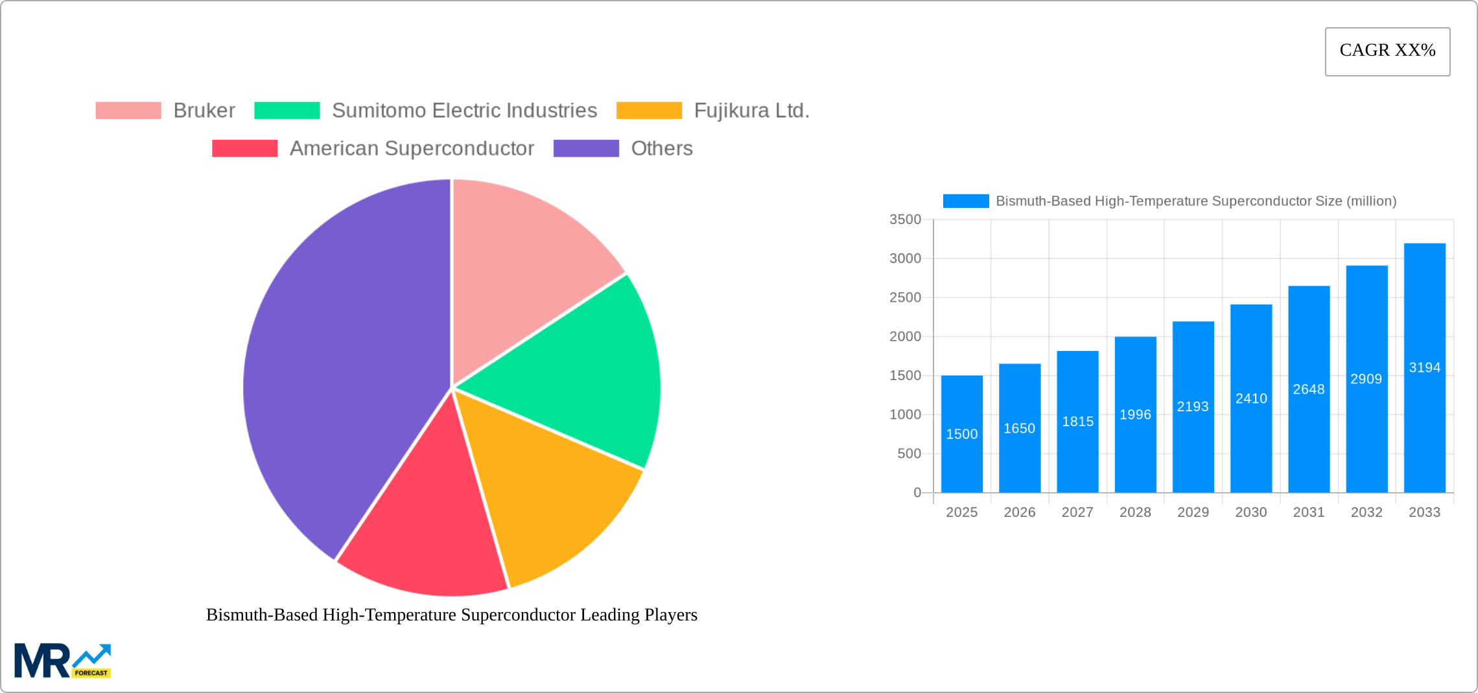Click the Leading Players chart title
Screen dimensions: 1478x693
coord(451,615)
